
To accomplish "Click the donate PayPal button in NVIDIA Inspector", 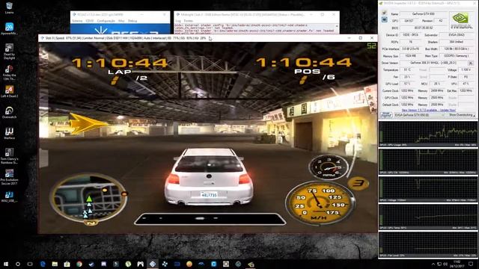I will [x=386, y=115].
